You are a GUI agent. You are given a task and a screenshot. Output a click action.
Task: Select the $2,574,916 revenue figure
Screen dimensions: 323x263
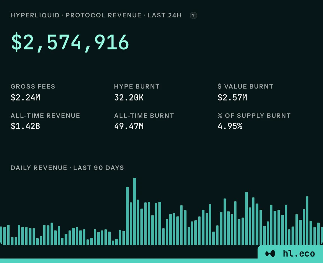tap(70, 43)
